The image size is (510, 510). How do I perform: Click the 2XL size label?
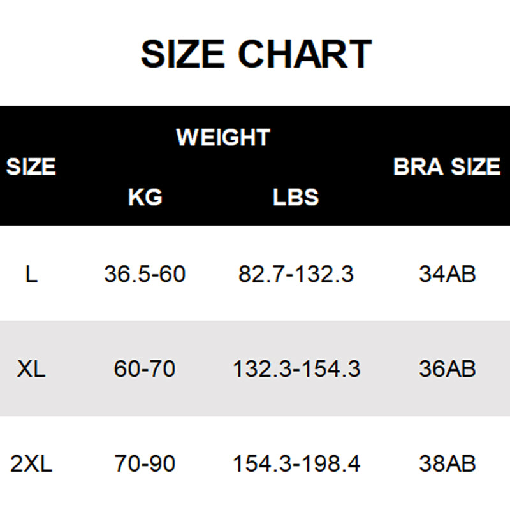click(x=31, y=463)
